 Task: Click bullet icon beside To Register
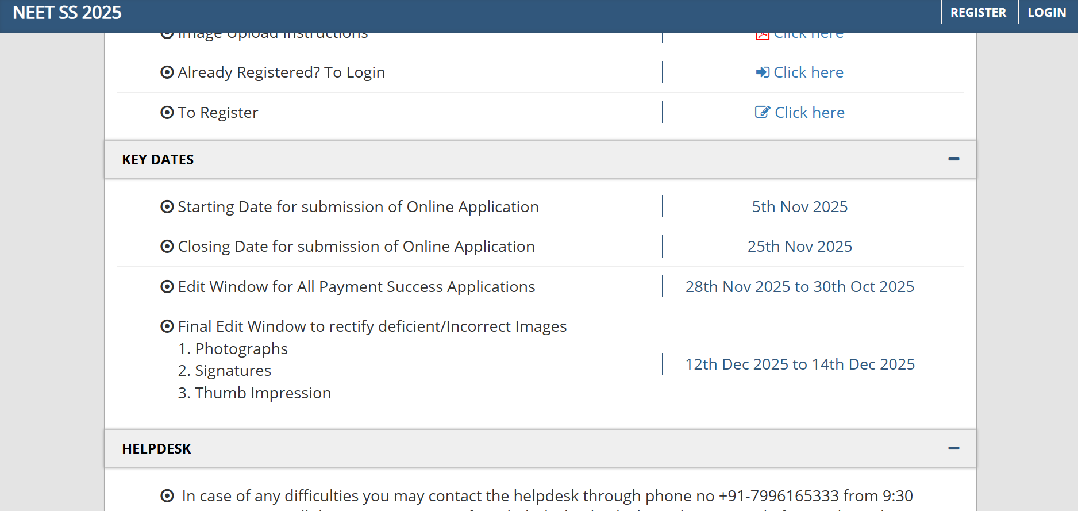pos(167,112)
